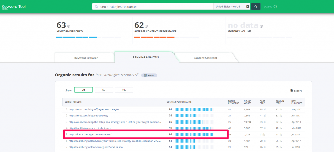Click page performance bar icon for moz seo-strategy row
This screenshot has width=334, height=152.
[265, 115]
